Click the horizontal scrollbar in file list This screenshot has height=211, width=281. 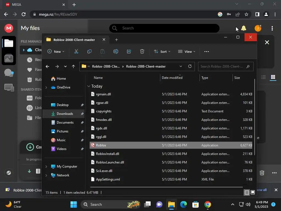coord(166,187)
